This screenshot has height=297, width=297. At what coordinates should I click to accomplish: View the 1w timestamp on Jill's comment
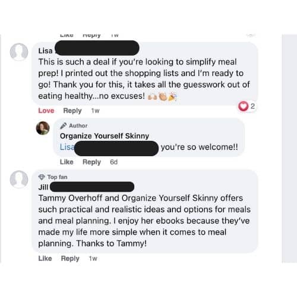click(93, 258)
